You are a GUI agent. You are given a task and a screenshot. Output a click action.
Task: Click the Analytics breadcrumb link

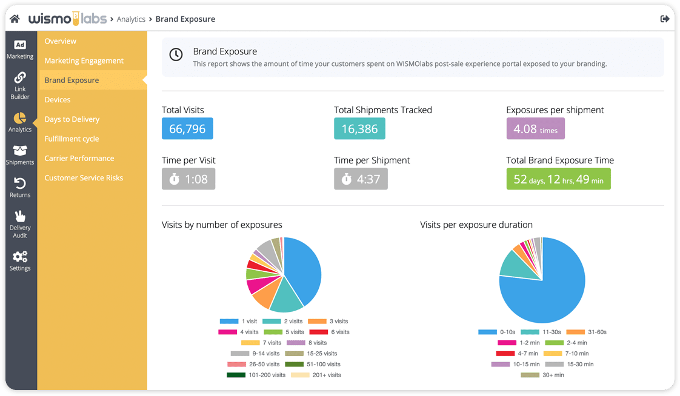point(131,19)
